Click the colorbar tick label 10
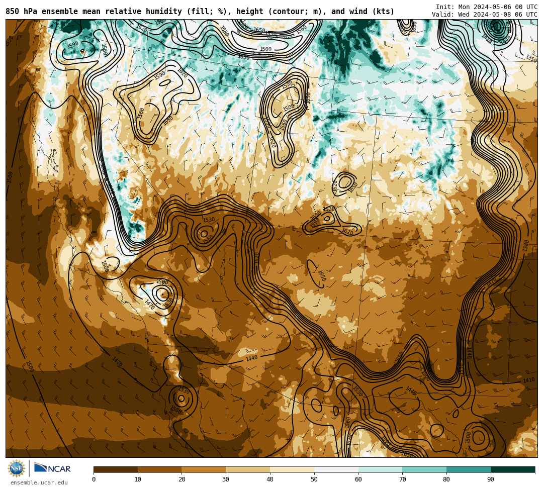Screen dimensions: 543x489 [x=138, y=479]
